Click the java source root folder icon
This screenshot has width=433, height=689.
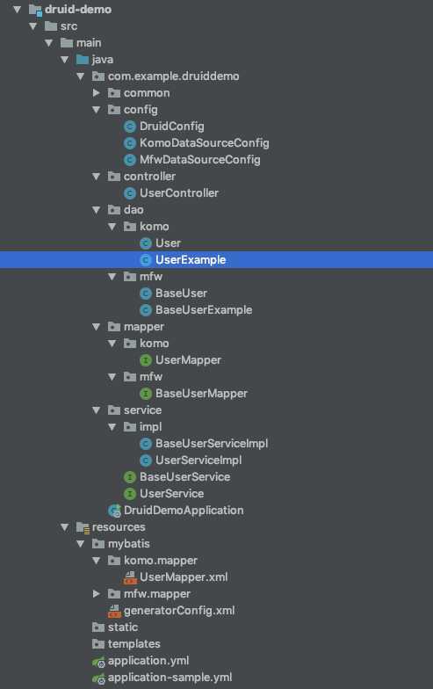pyautogui.click(x=83, y=60)
